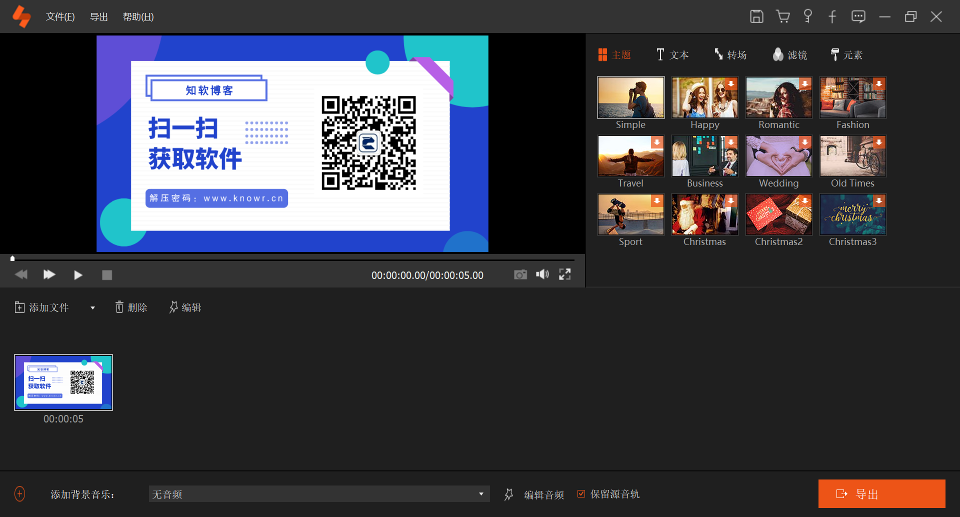Viewport: 960px width, 517px height.
Task: Switch to the 文本 tab
Action: [x=672, y=55]
